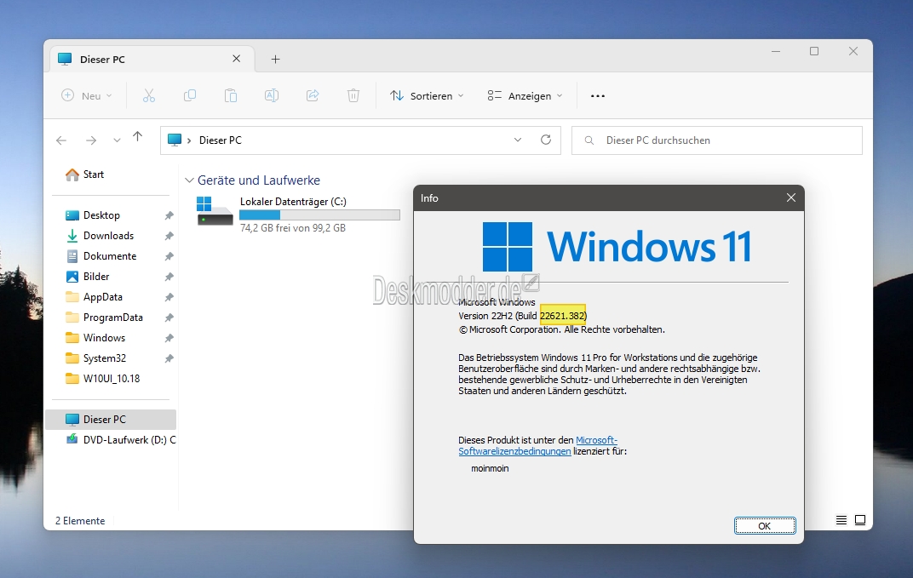Open Dokumente in the sidebar
Viewport: 913px width, 578px height.
[110, 256]
